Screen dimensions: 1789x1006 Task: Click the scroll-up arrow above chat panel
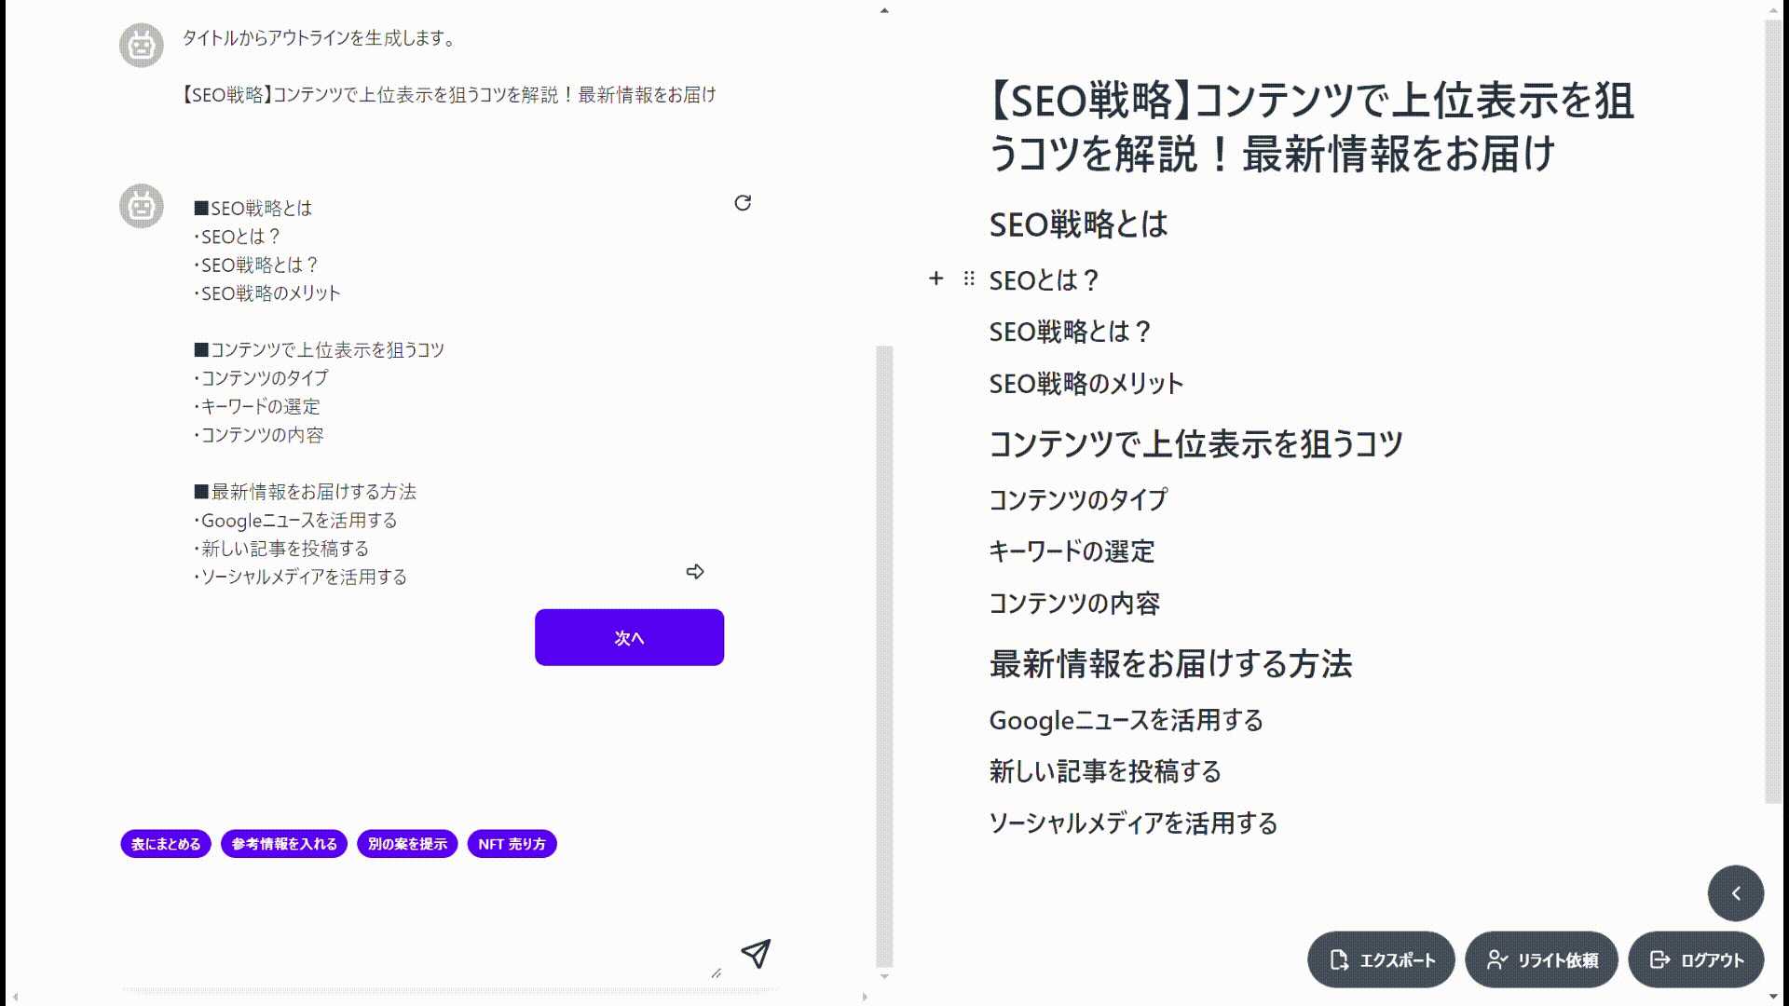884,11
